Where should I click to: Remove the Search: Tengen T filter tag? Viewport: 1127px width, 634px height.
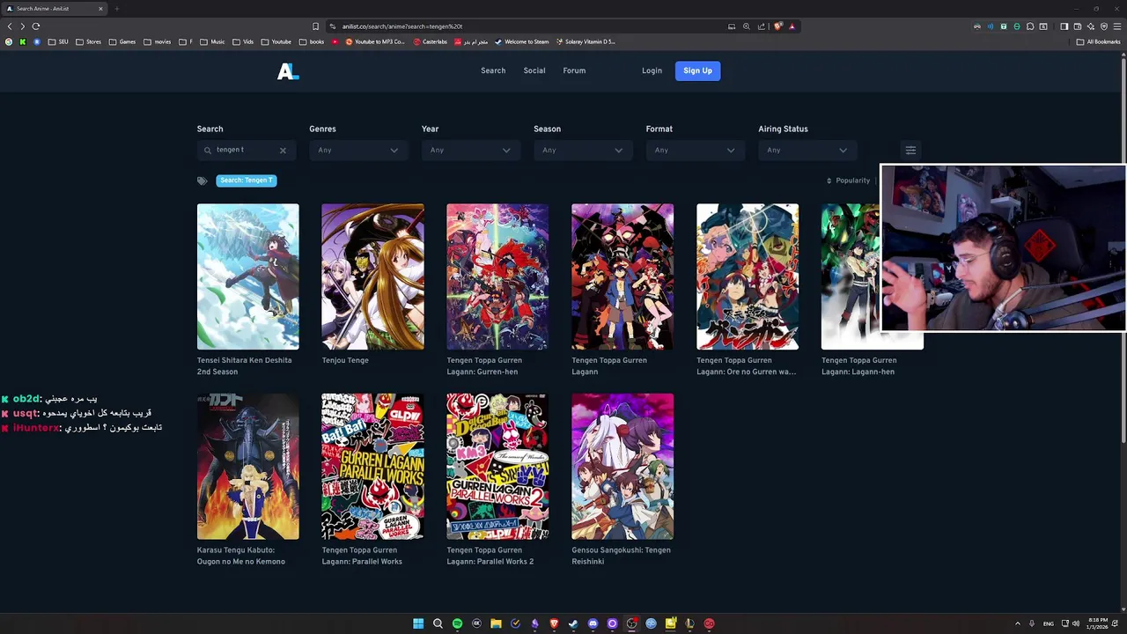tap(247, 181)
